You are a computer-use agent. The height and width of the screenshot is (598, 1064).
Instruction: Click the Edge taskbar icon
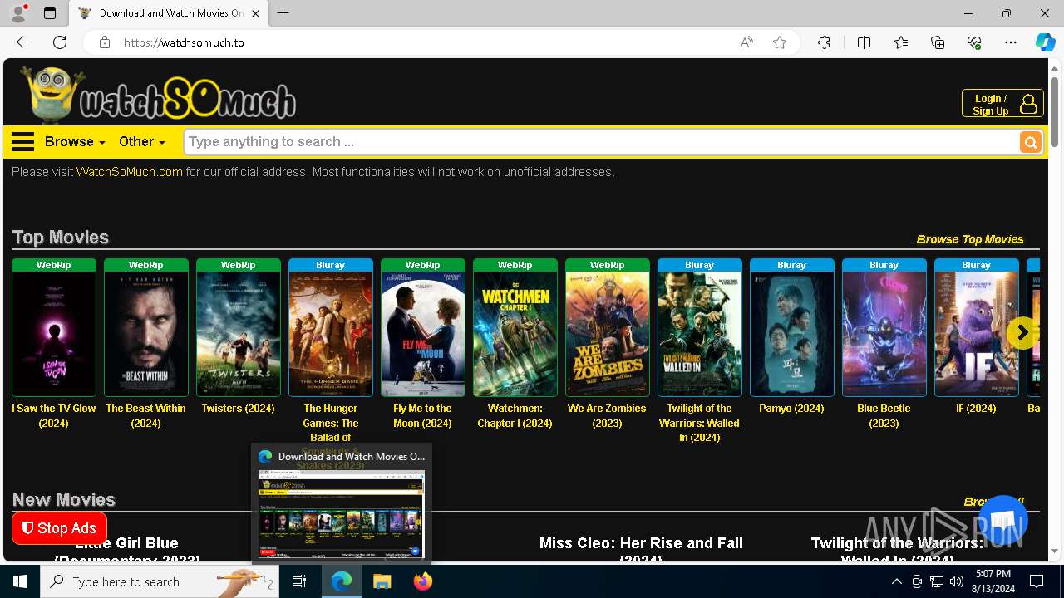pyautogui.click(x=342, y=581)
